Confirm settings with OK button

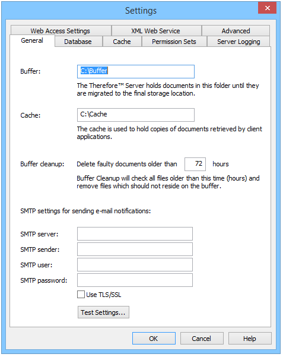pyautogui.click(x=154, y=339)
